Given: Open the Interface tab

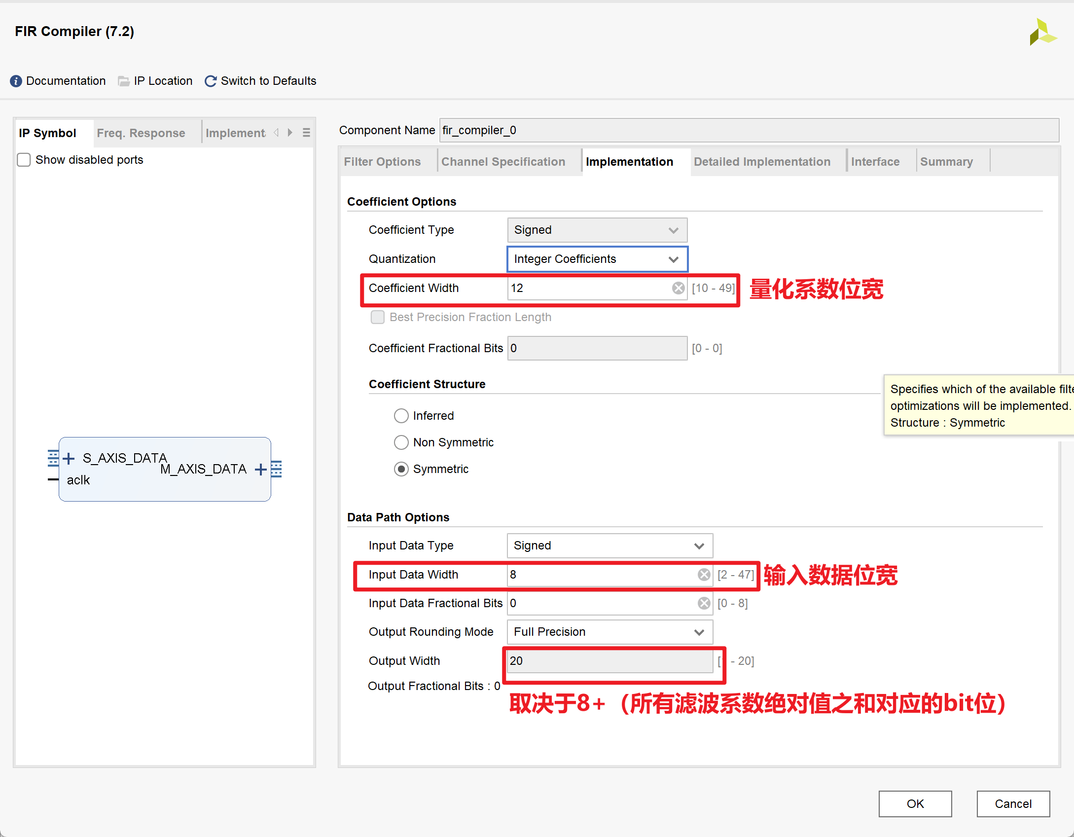Looking at the screenshot, I should 875,162.
